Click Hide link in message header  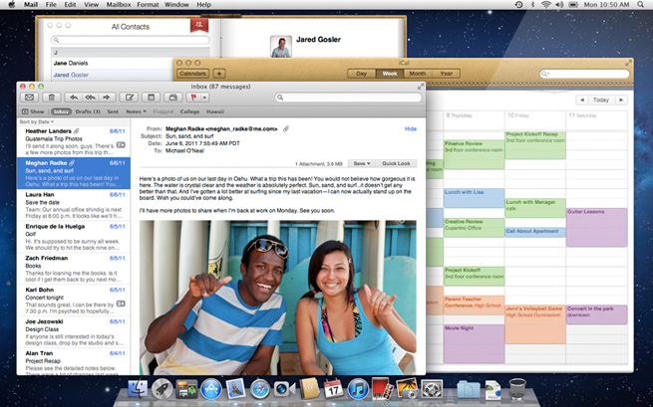[x=411, y=129]
